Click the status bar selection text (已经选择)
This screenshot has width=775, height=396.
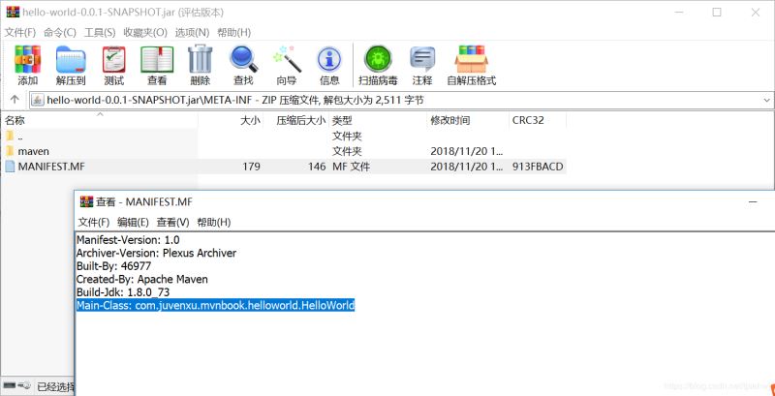click(x=56, y=386)
